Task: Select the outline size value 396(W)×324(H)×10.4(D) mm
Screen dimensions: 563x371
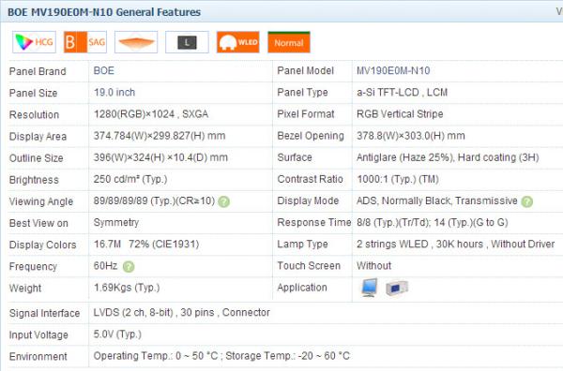Action: 160,157
